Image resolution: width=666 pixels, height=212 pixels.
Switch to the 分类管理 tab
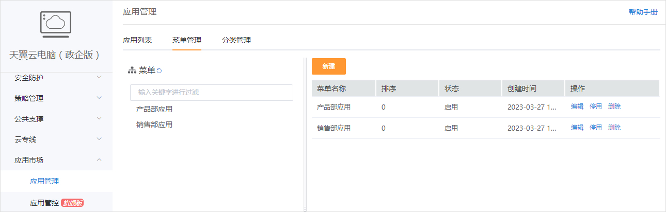tap(236, 40)
